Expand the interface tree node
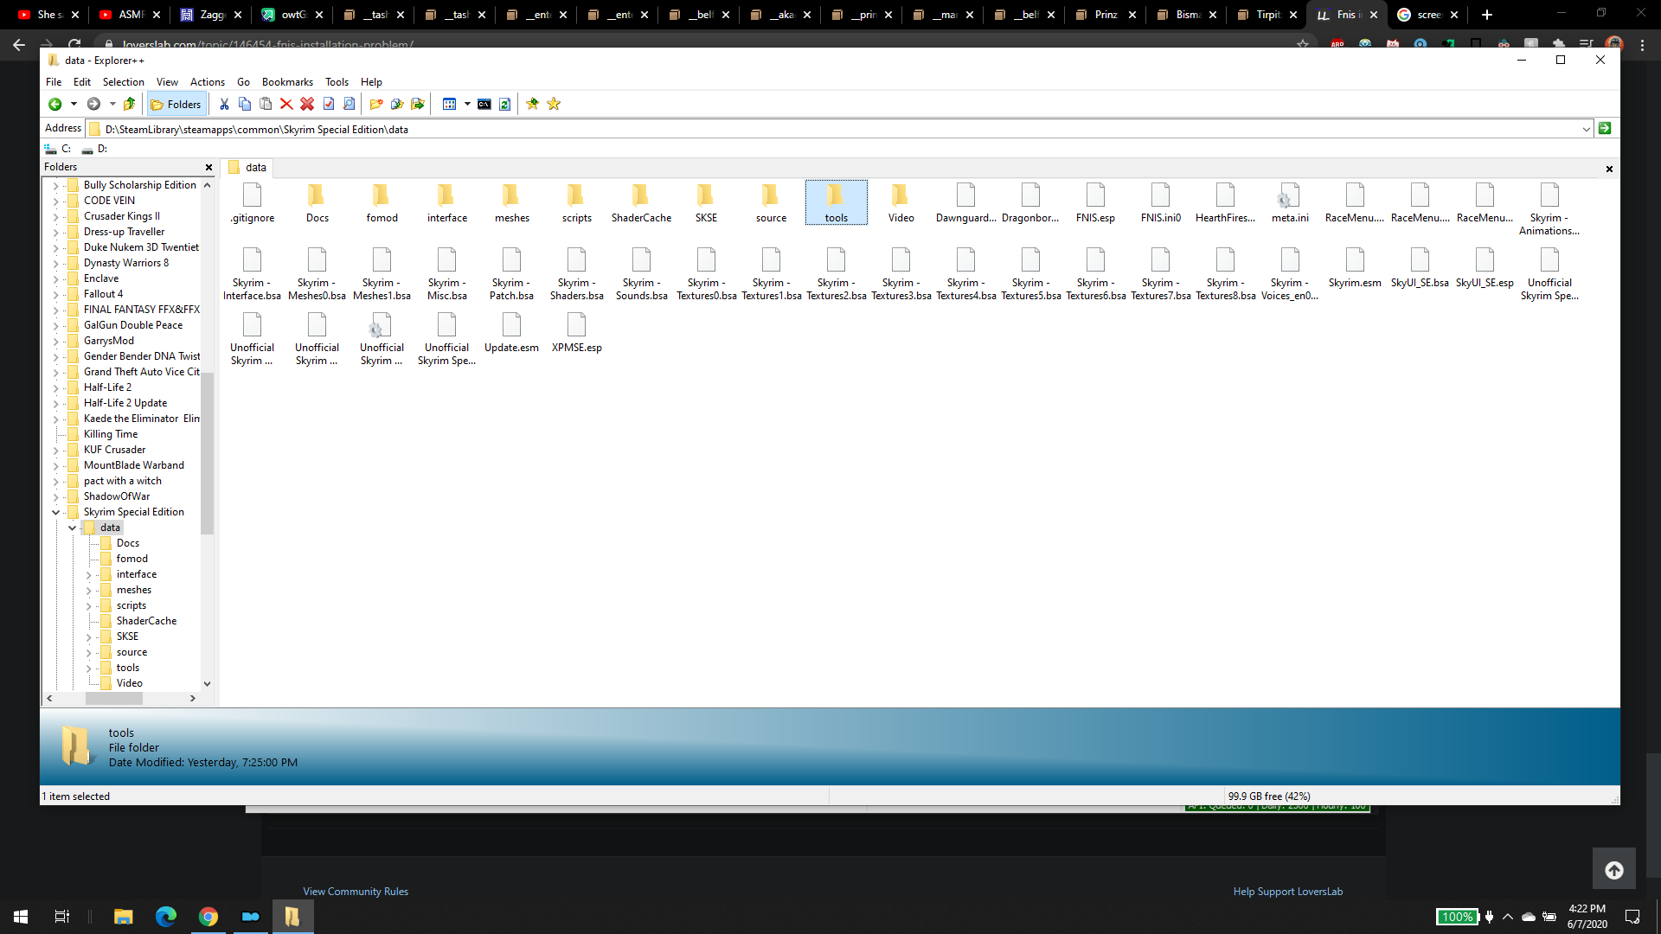This screenshot has width=1661, height=934. click(x=88, y=575)
